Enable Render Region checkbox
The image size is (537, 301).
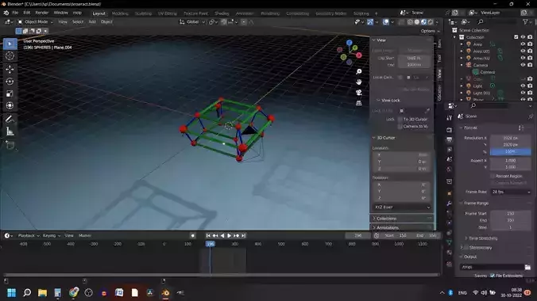tap(493, 176)
